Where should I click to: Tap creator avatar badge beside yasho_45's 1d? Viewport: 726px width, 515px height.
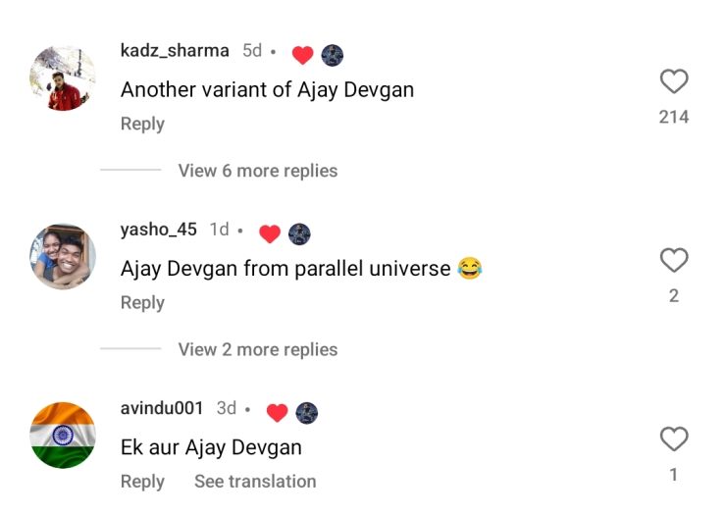299,233
